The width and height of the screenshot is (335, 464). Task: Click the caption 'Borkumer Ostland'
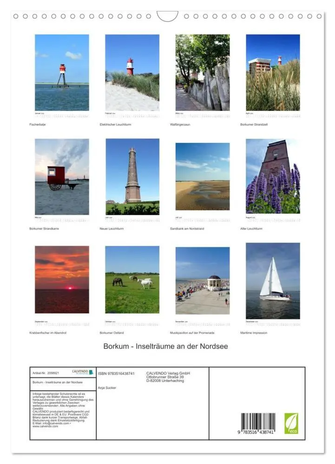coord(112,333)
